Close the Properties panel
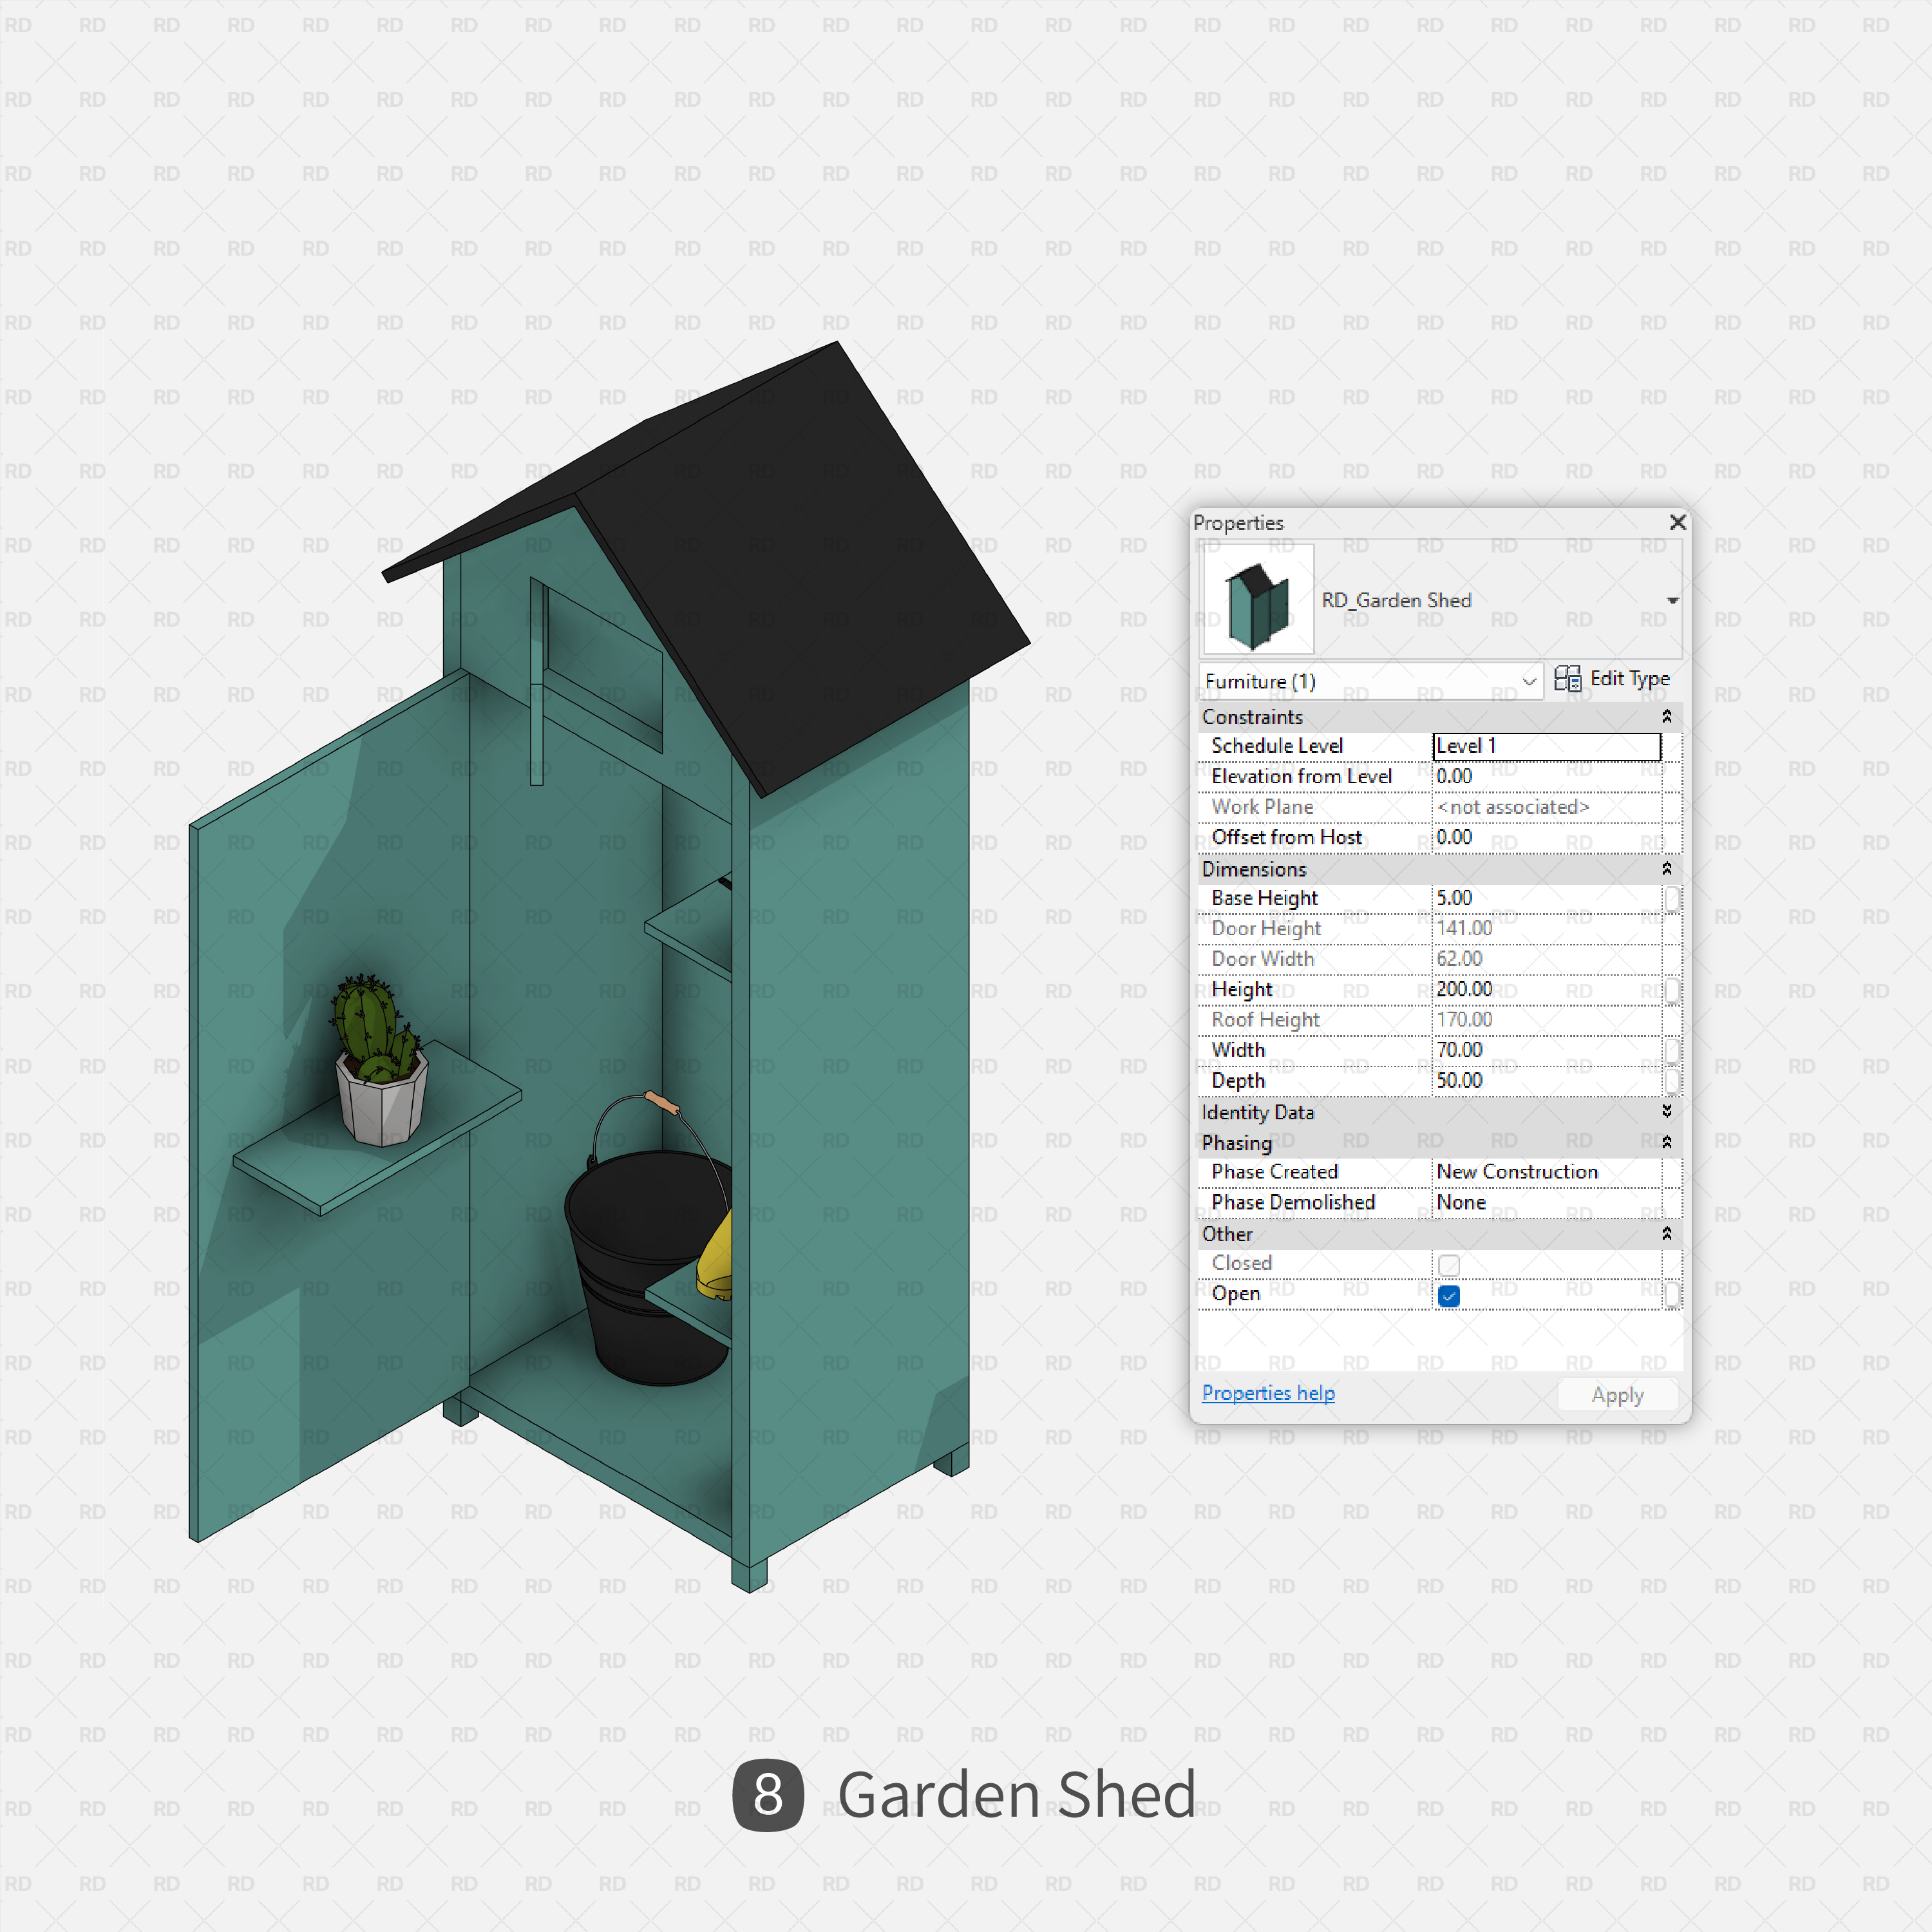The image size is (1932, 1932). pyautogui.click(x=1677, y=522)
